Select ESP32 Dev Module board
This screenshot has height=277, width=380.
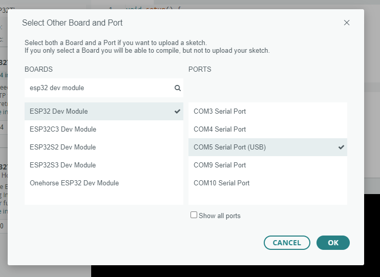pyautogui.click(x=58, y=111)
